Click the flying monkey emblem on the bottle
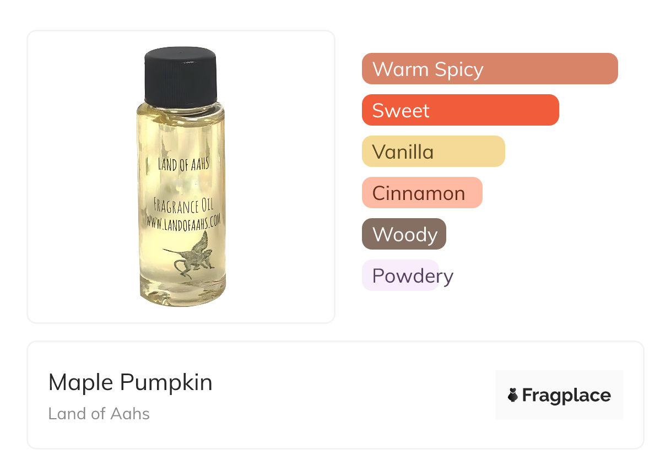The width and height of the screenshot is (671, 476). 191,255
